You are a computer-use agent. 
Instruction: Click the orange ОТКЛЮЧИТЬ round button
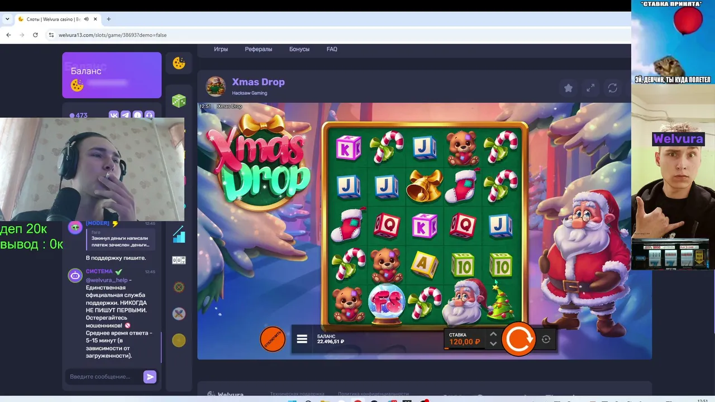pos(273,339)
